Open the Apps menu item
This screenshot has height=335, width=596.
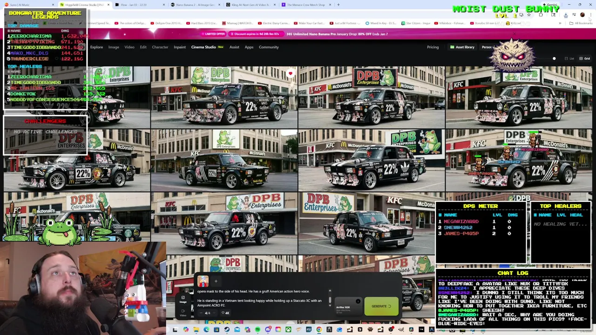[x=249, y=47]
